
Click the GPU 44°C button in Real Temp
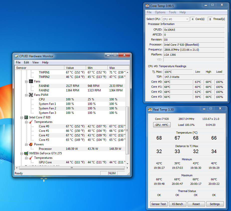[x=162, y=125]
